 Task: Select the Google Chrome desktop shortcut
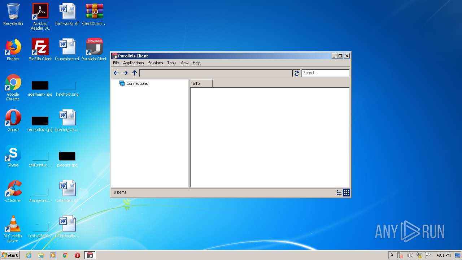coord(13,87)
